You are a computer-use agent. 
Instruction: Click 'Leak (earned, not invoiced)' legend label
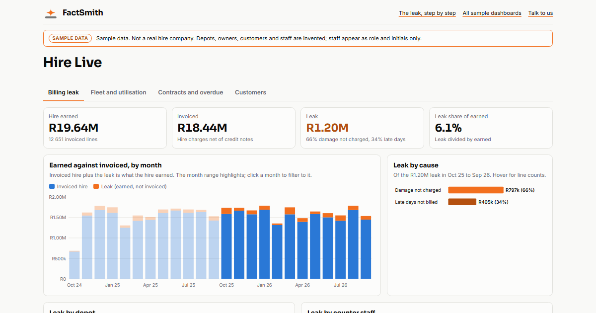[x=134, y=187]
